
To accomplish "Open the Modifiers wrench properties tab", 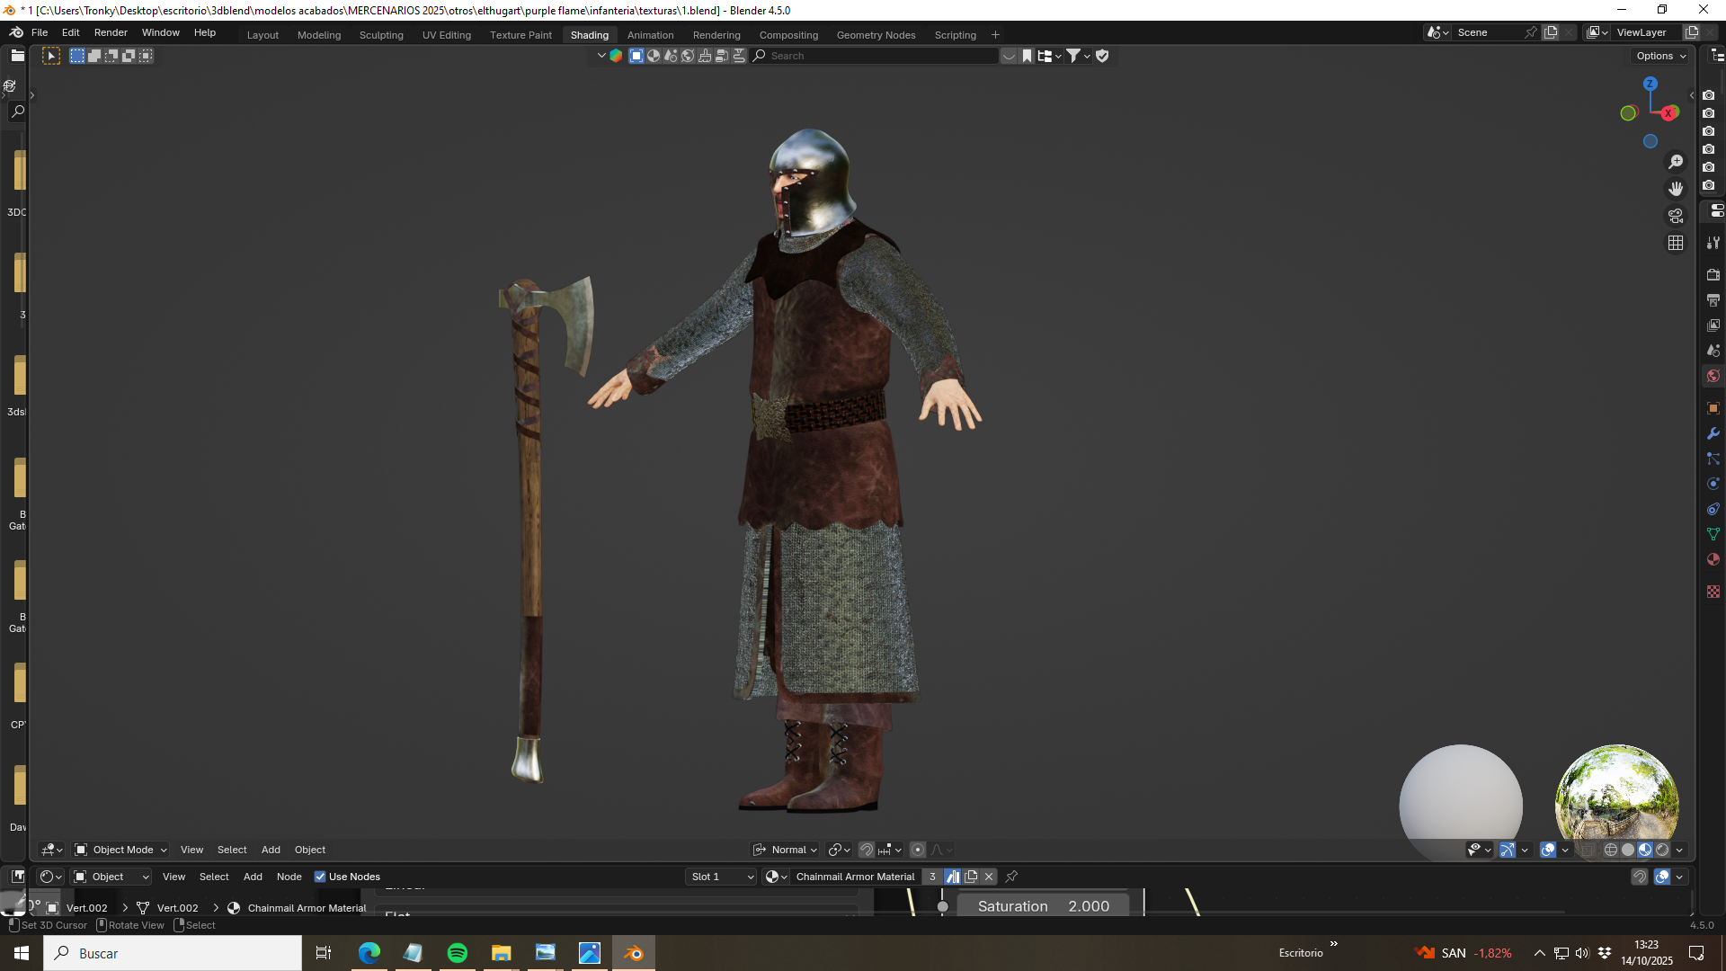I will [x=1713, y=433].
